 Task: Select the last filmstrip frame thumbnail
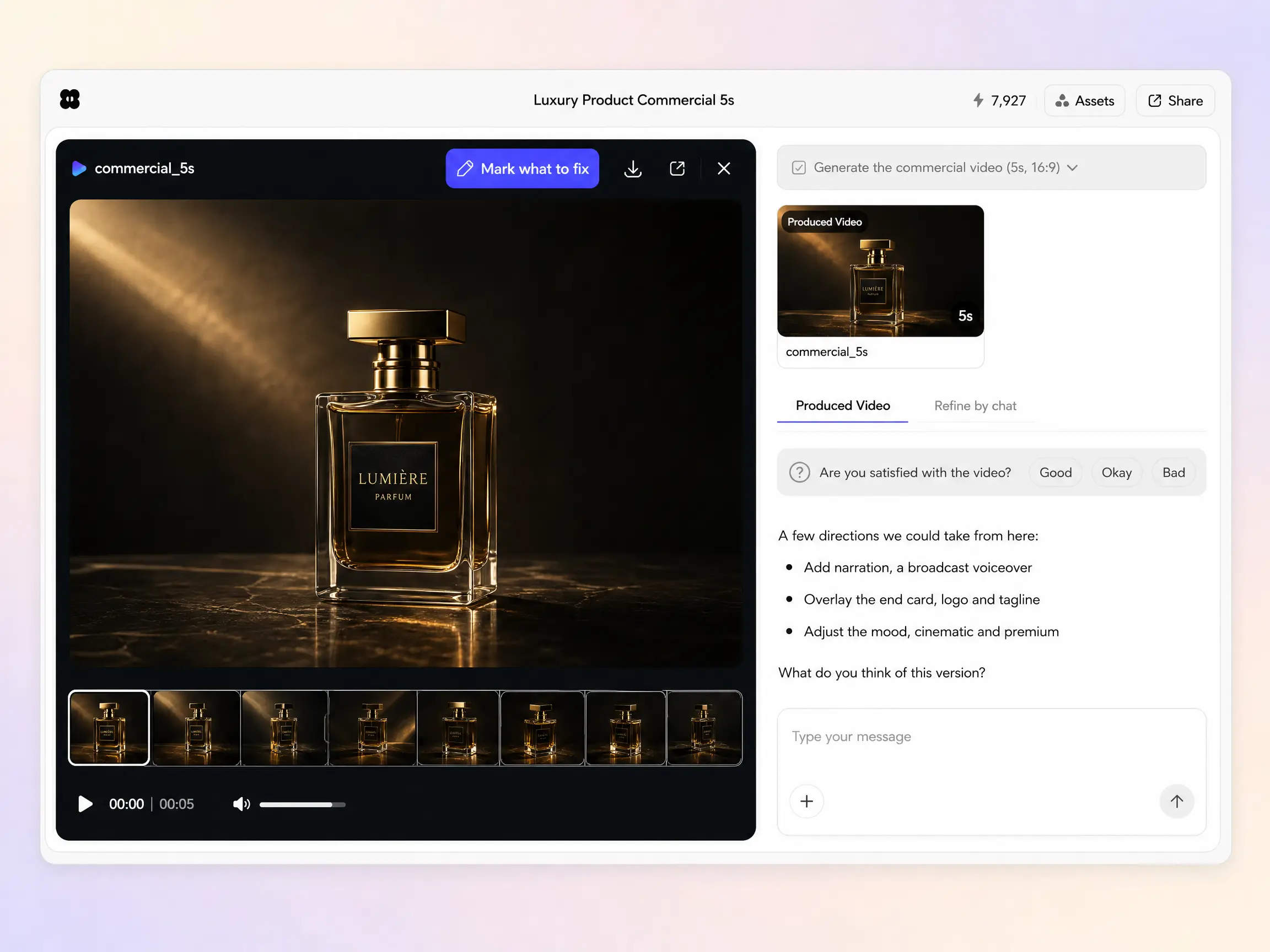click(704, 728)
